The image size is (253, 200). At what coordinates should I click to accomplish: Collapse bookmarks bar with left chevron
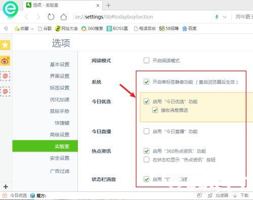pyautogui.click(x=6, y=28)
